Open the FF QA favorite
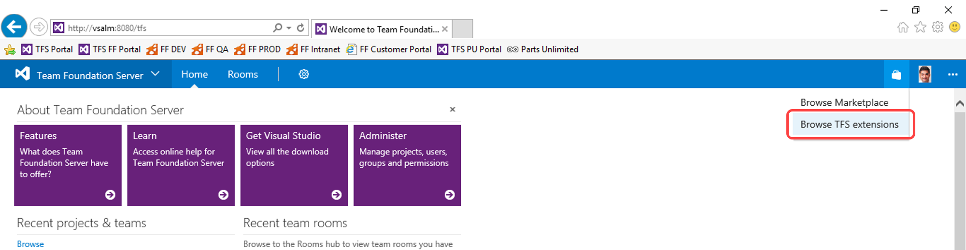Viewport: 966px width, 250px height. point(210,49)
